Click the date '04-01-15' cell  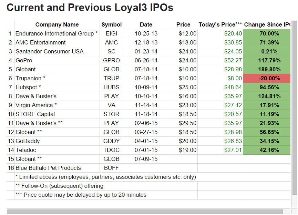point(146,141)
